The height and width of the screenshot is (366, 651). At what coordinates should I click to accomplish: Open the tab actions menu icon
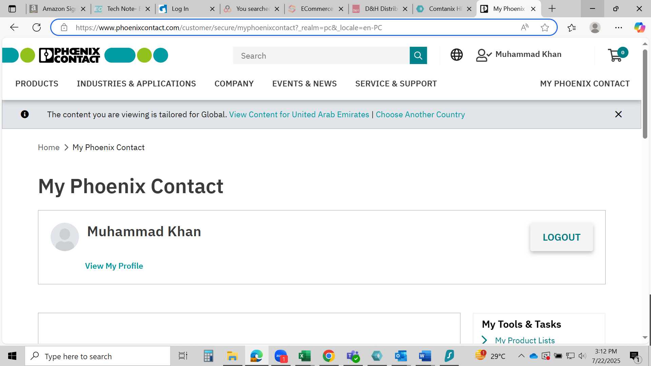click(x=12, y=9)
